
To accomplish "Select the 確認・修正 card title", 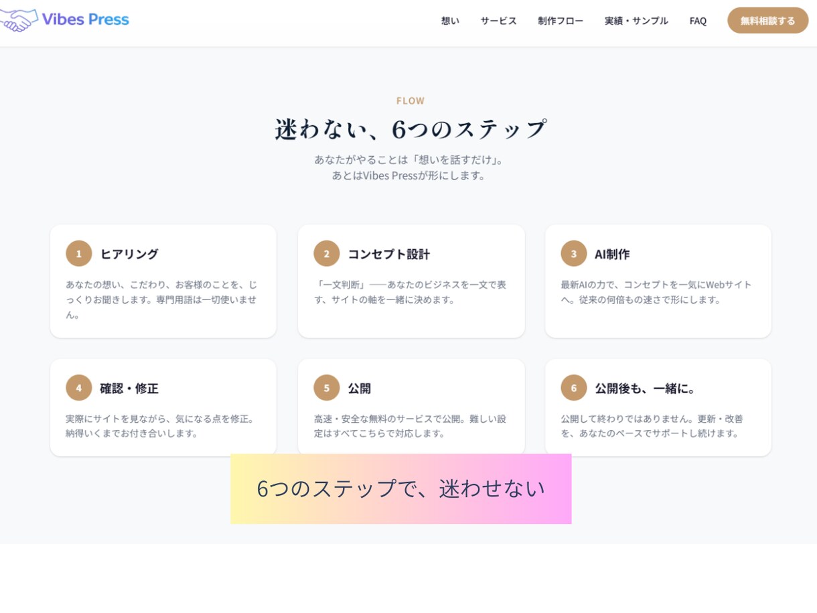I will (x=129, y=388).
